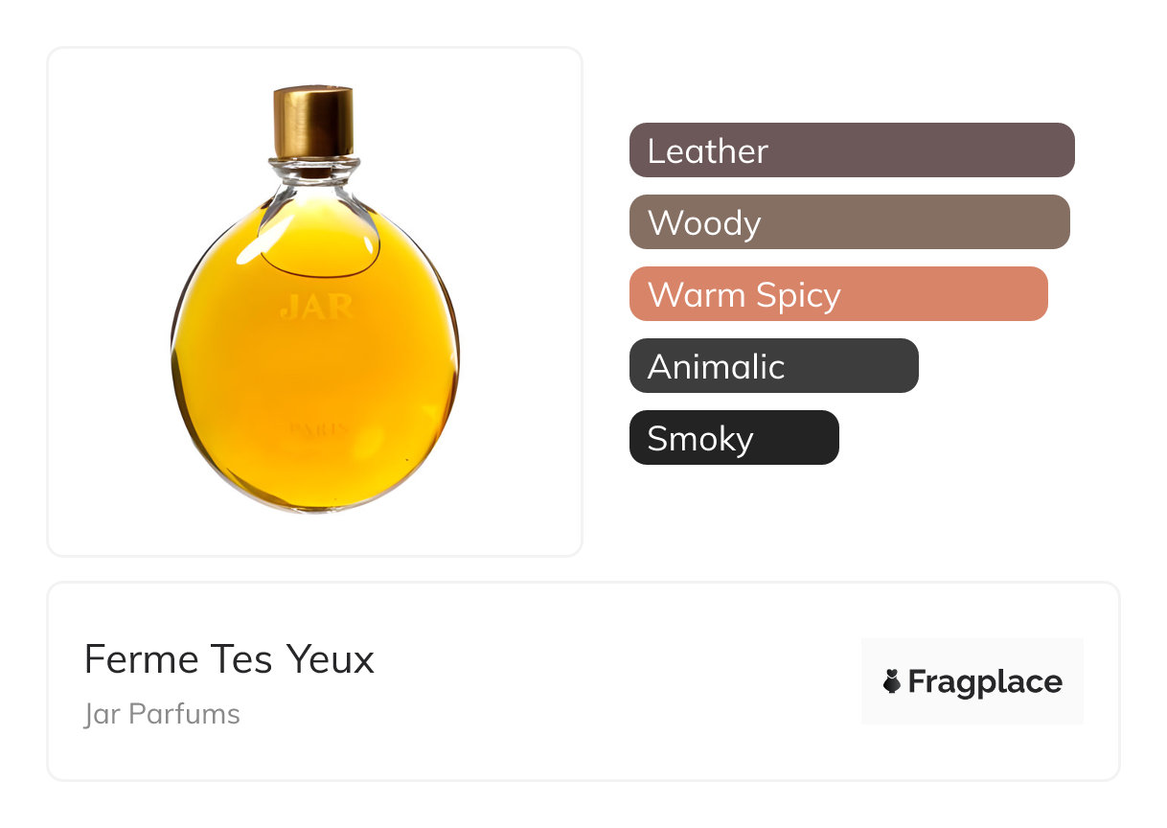Select the Animalic accord bar
1167x828 pixels.
(774, 366)
